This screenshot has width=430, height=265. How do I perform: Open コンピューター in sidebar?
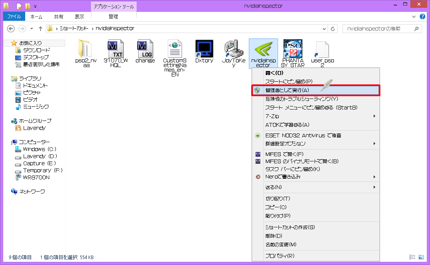point(34,142)
